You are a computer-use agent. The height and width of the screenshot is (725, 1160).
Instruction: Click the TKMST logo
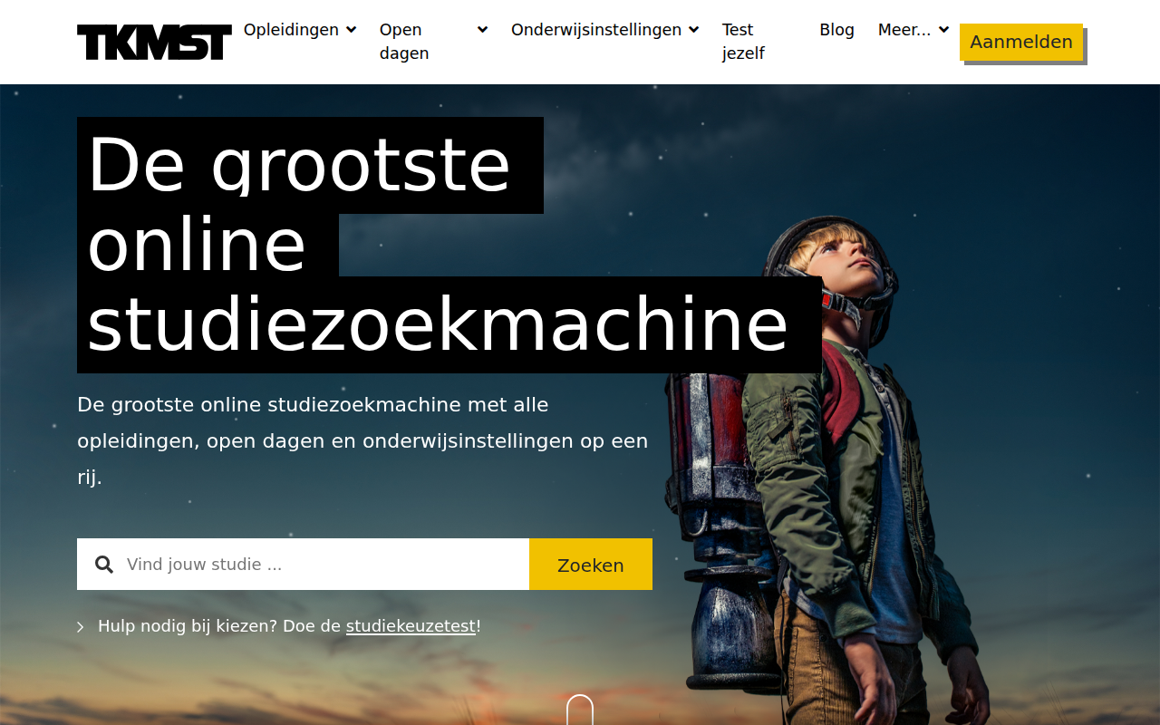[x=154, y=42]
